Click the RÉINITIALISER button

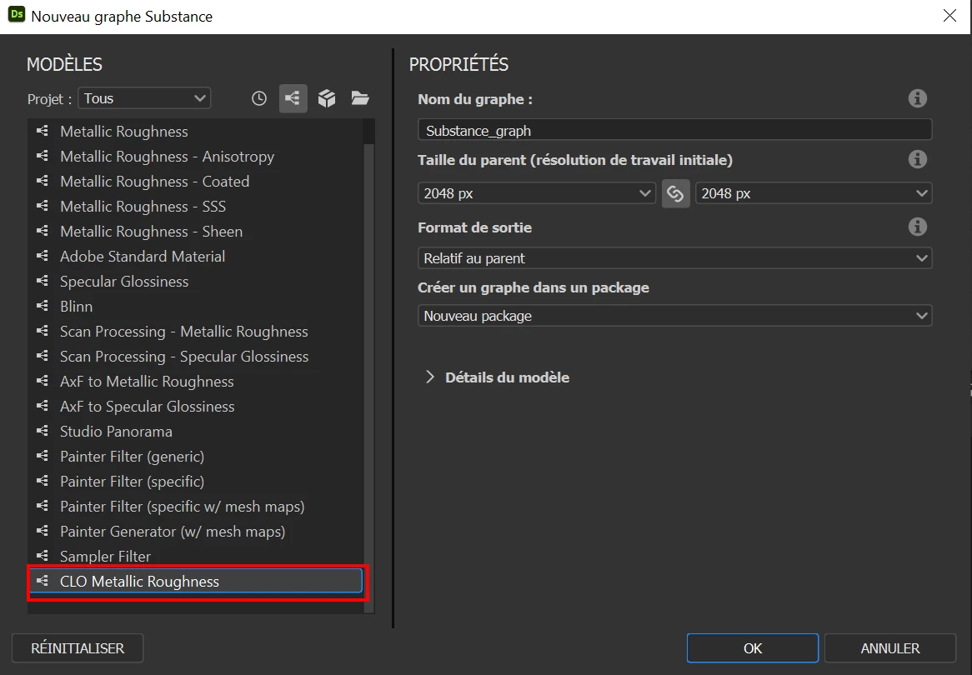pos(78,648)
